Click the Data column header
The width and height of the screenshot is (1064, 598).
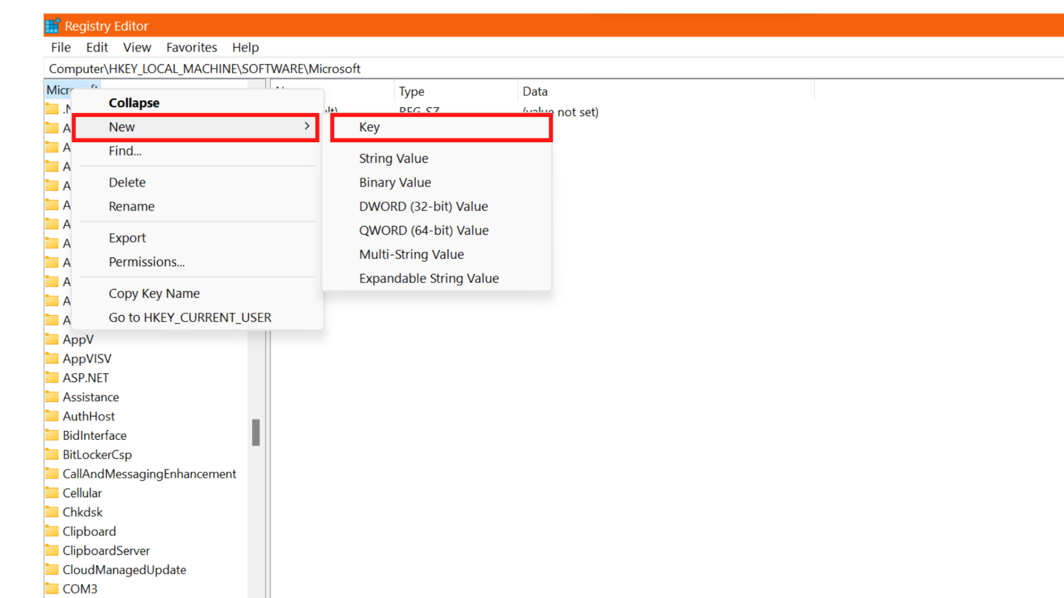667,91
